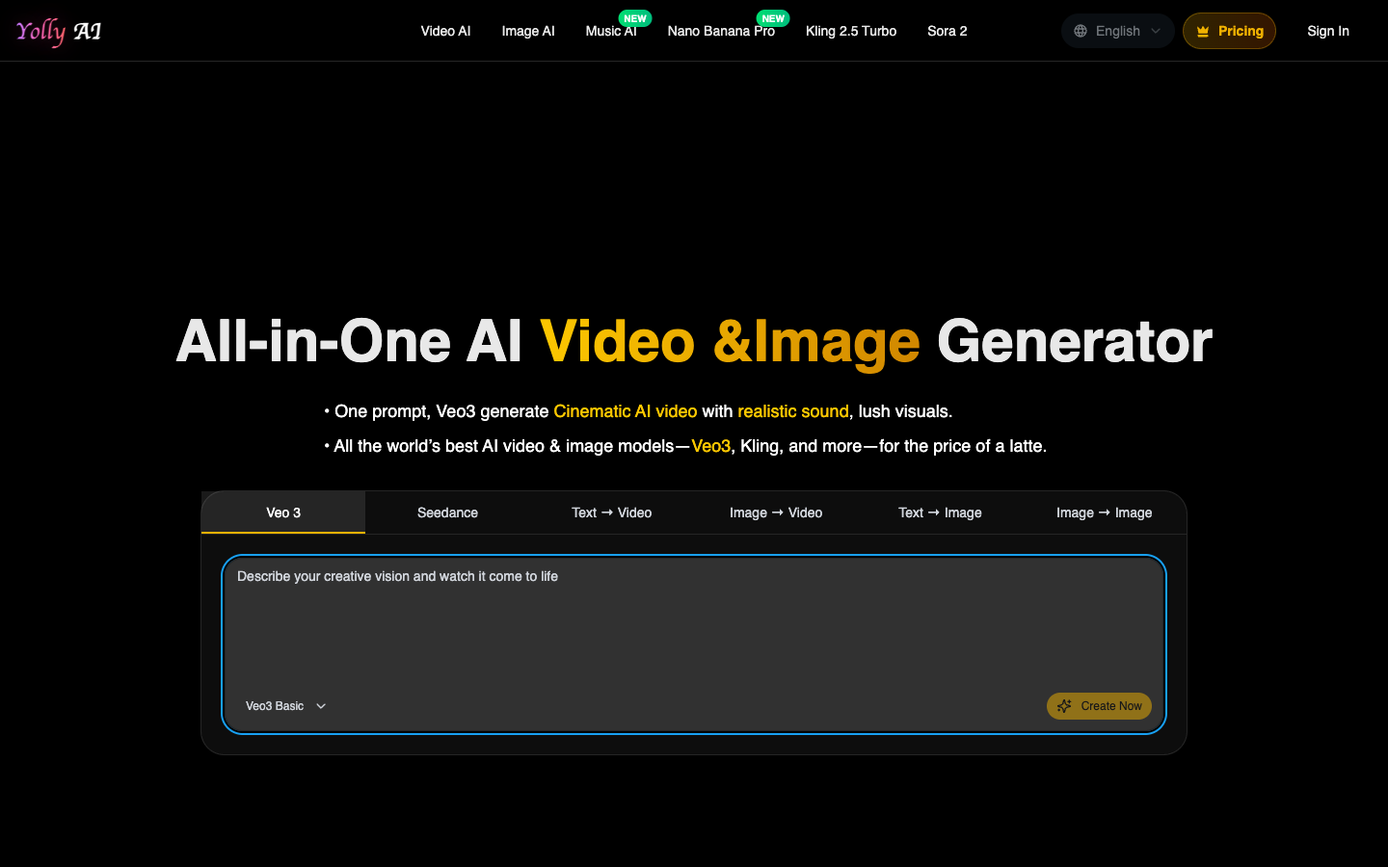Open Nano Banana Pro page

721,32
